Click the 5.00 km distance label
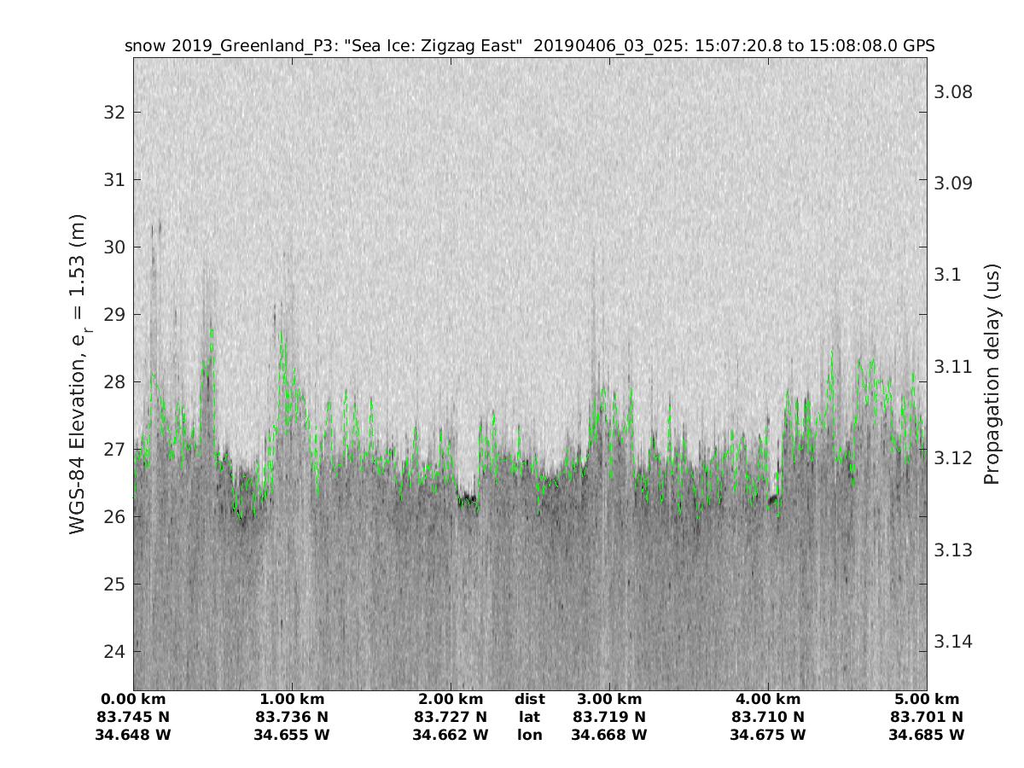Viewport: 1024px width, 768px height. point(927,700)
